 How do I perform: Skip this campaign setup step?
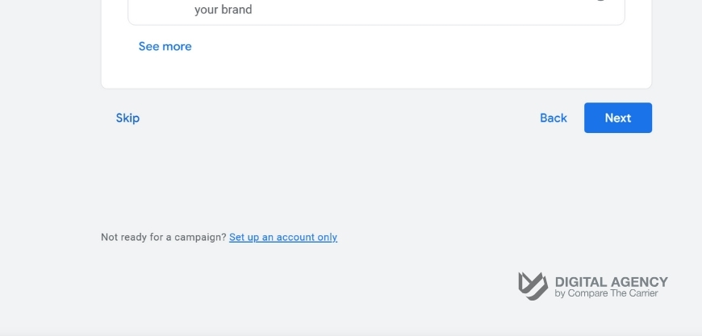click(127, 118)
